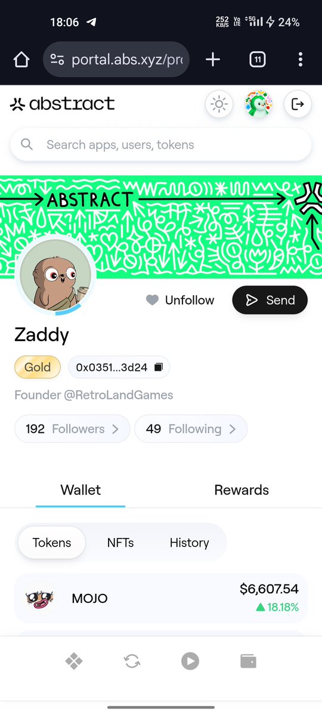Open the wallet icon in bottom navigation
Image resolution: width=322 pixels, height=715 pixels.
pos(248,661)
